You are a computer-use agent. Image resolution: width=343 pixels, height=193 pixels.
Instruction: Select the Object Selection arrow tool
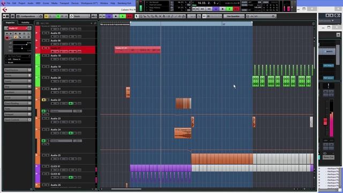137,16
